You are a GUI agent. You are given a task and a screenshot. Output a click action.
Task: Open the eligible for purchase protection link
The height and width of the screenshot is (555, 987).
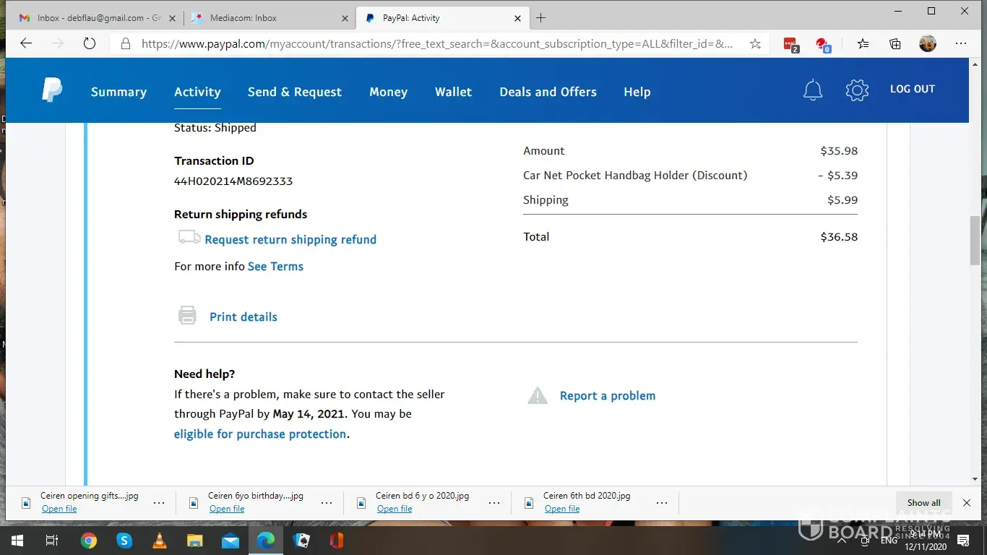point(260,434)
